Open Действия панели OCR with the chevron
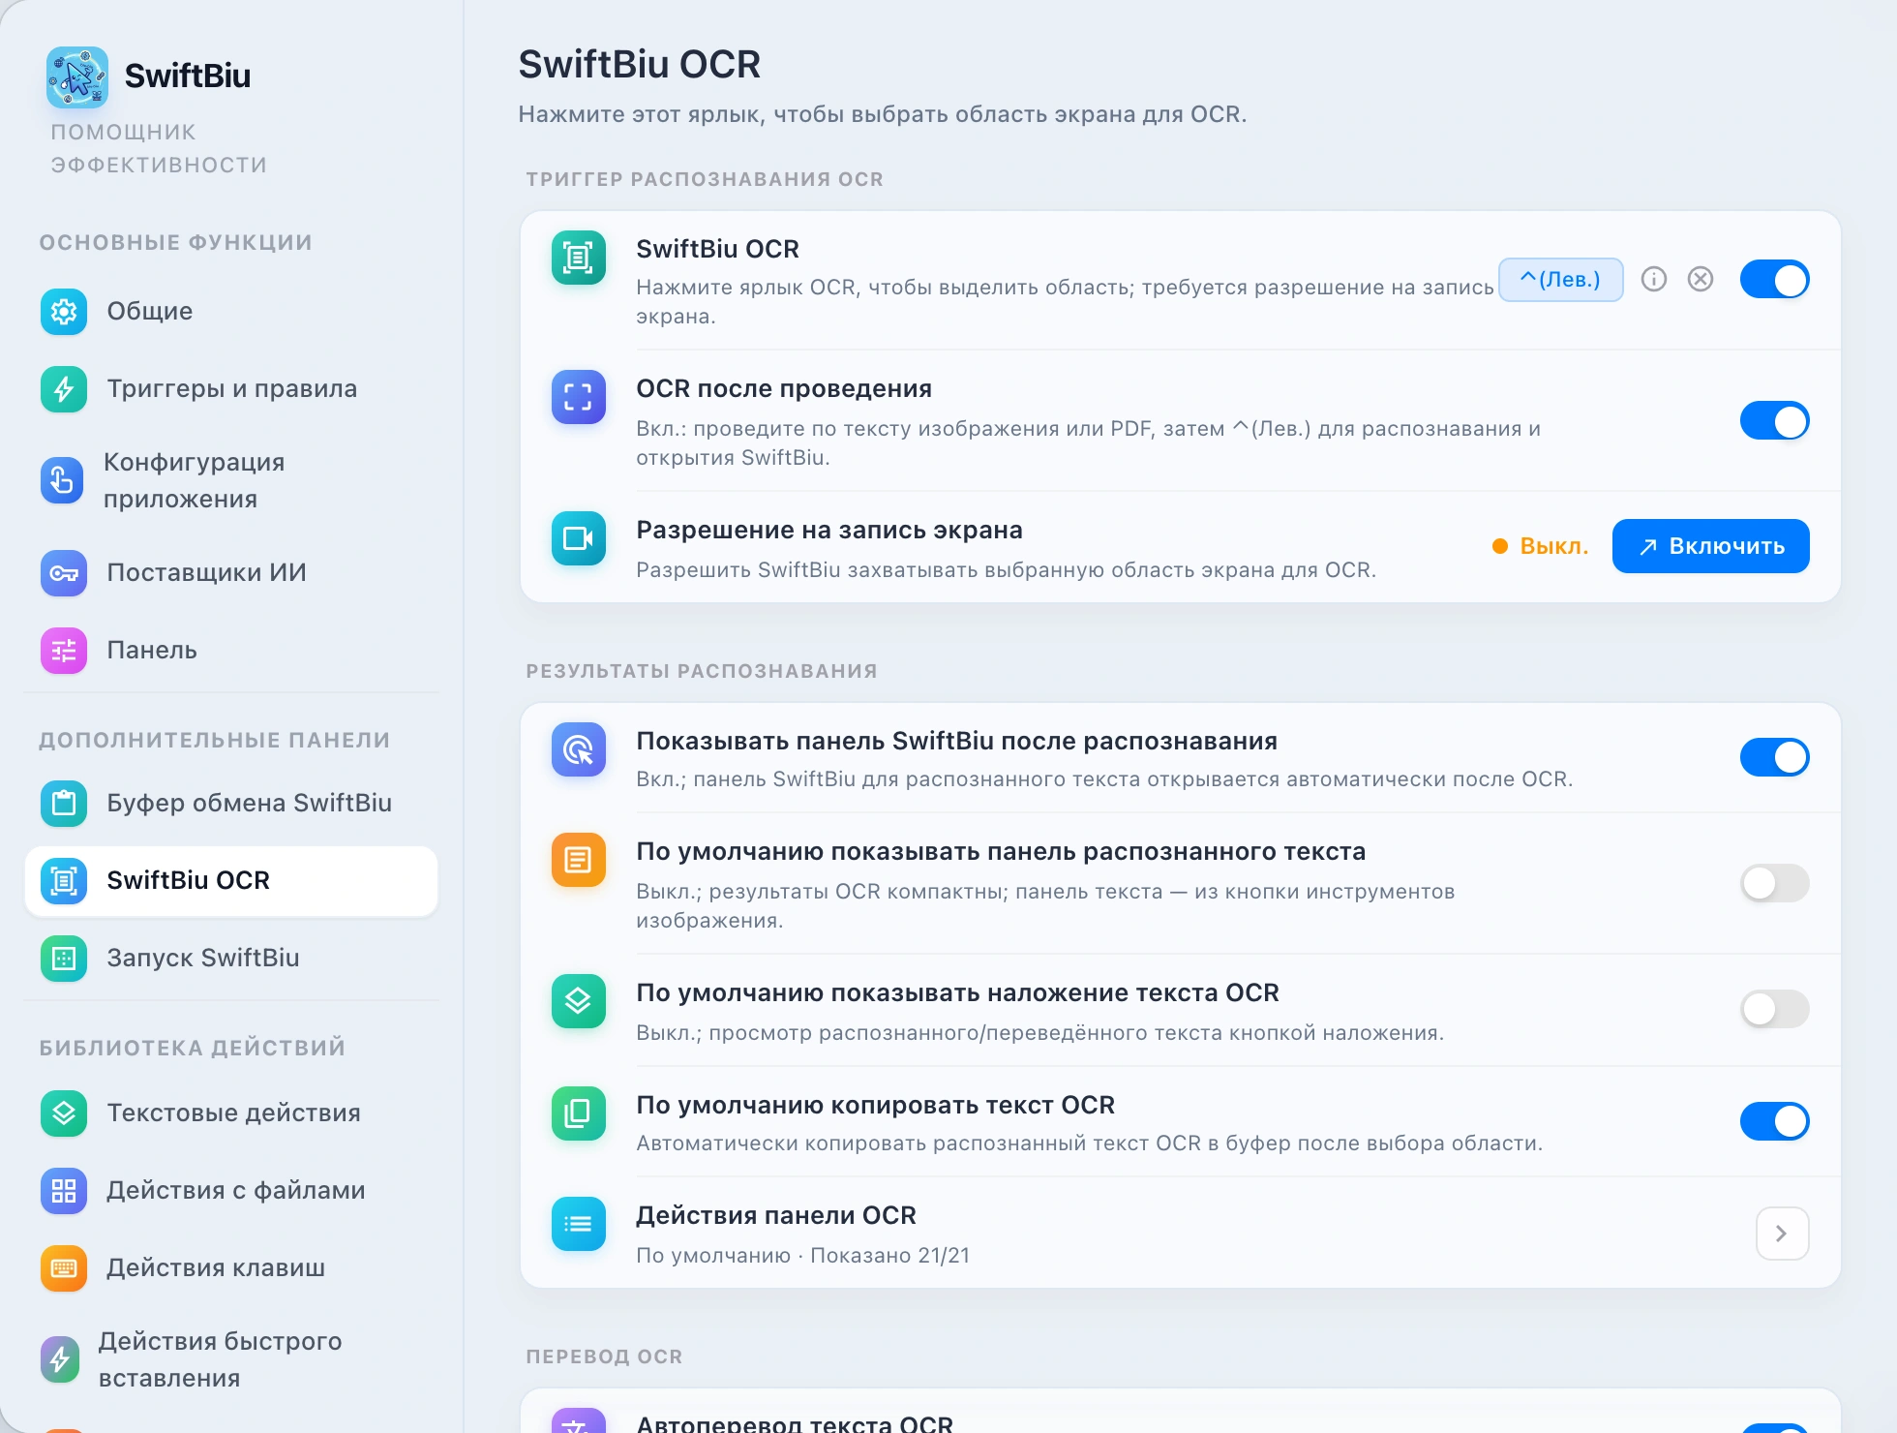The width and height of the screenshot is (1897, 1433). click(x=1783, y=1234)
